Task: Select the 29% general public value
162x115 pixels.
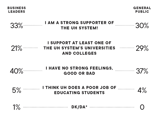Action: (142, 48)
